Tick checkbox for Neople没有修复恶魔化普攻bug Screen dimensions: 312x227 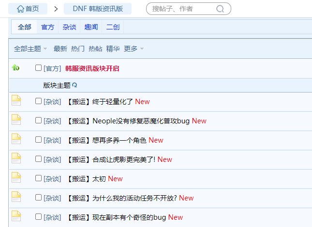(x=38, y=120)
